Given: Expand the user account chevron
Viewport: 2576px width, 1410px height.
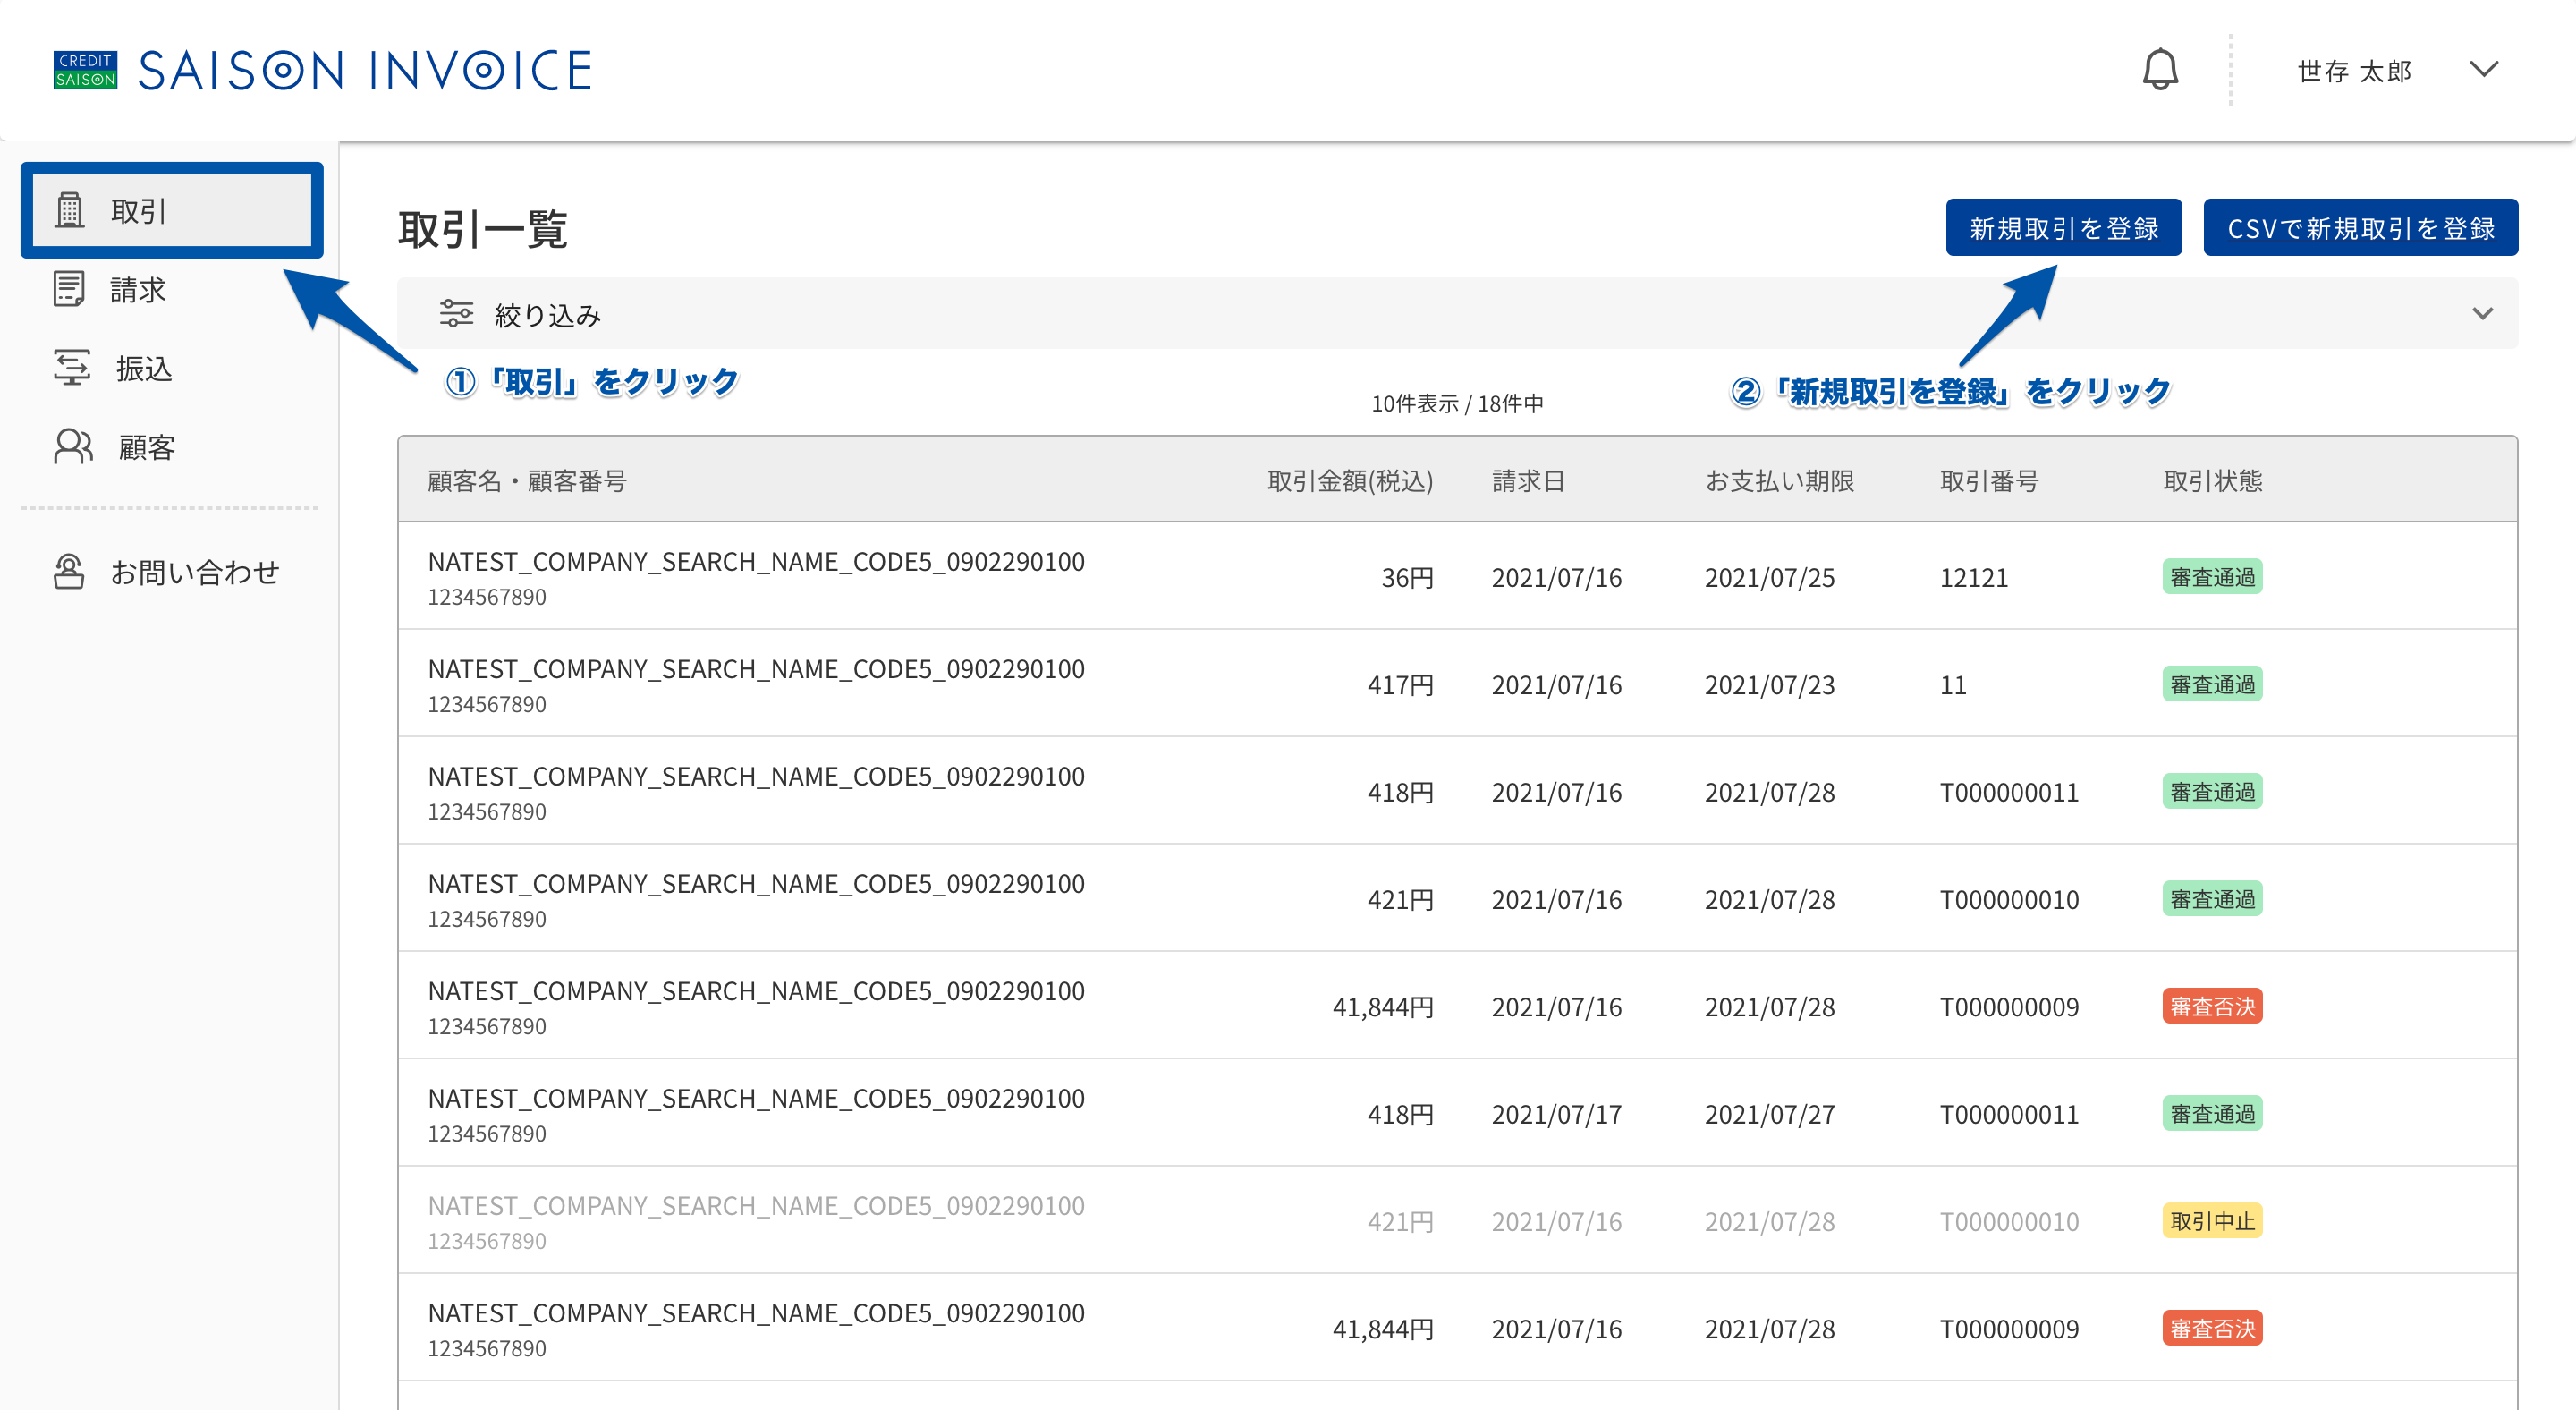Looking at the screenshot, I should pyautogui.click(x=2483, y=69).
